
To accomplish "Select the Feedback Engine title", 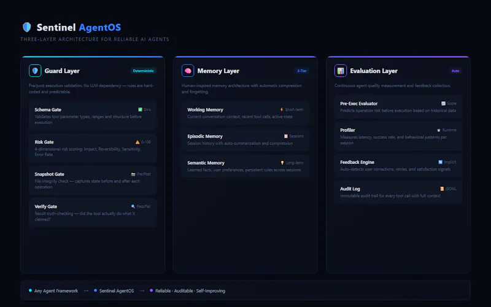I will (357, 162).
